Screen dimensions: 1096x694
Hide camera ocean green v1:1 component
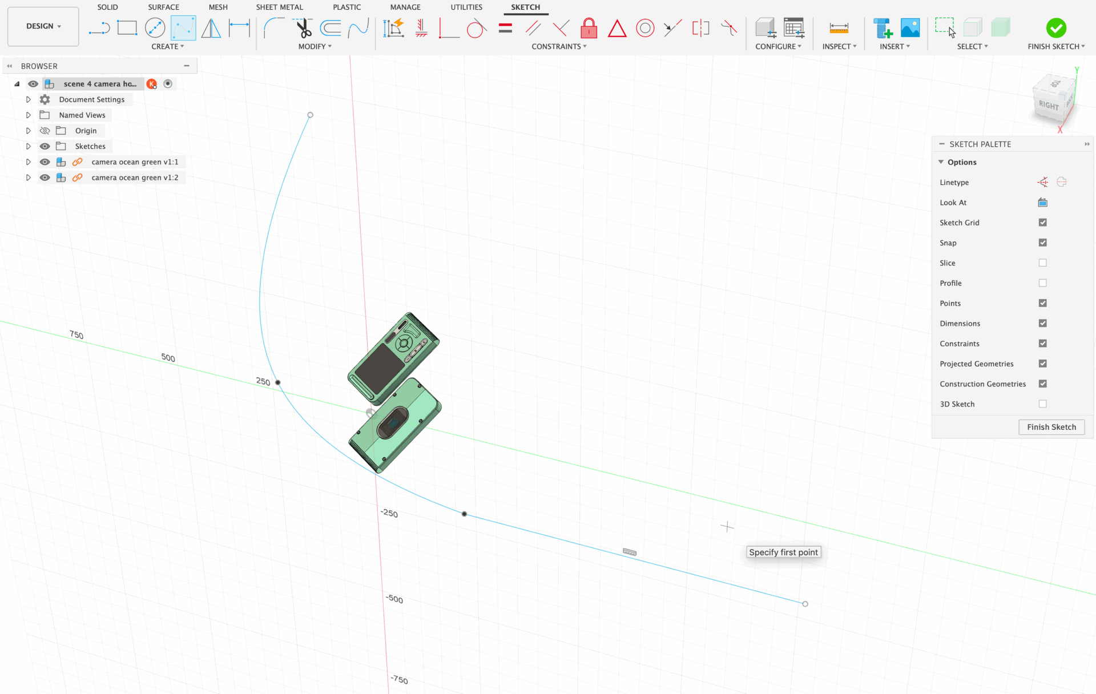(x=45, y=162)
